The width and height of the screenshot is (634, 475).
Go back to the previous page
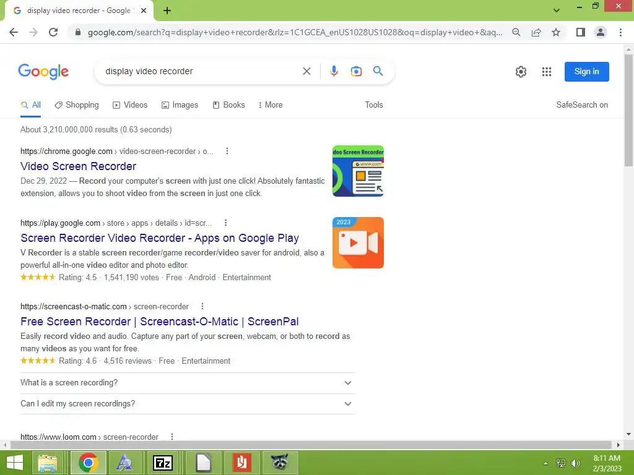point(14,32)
